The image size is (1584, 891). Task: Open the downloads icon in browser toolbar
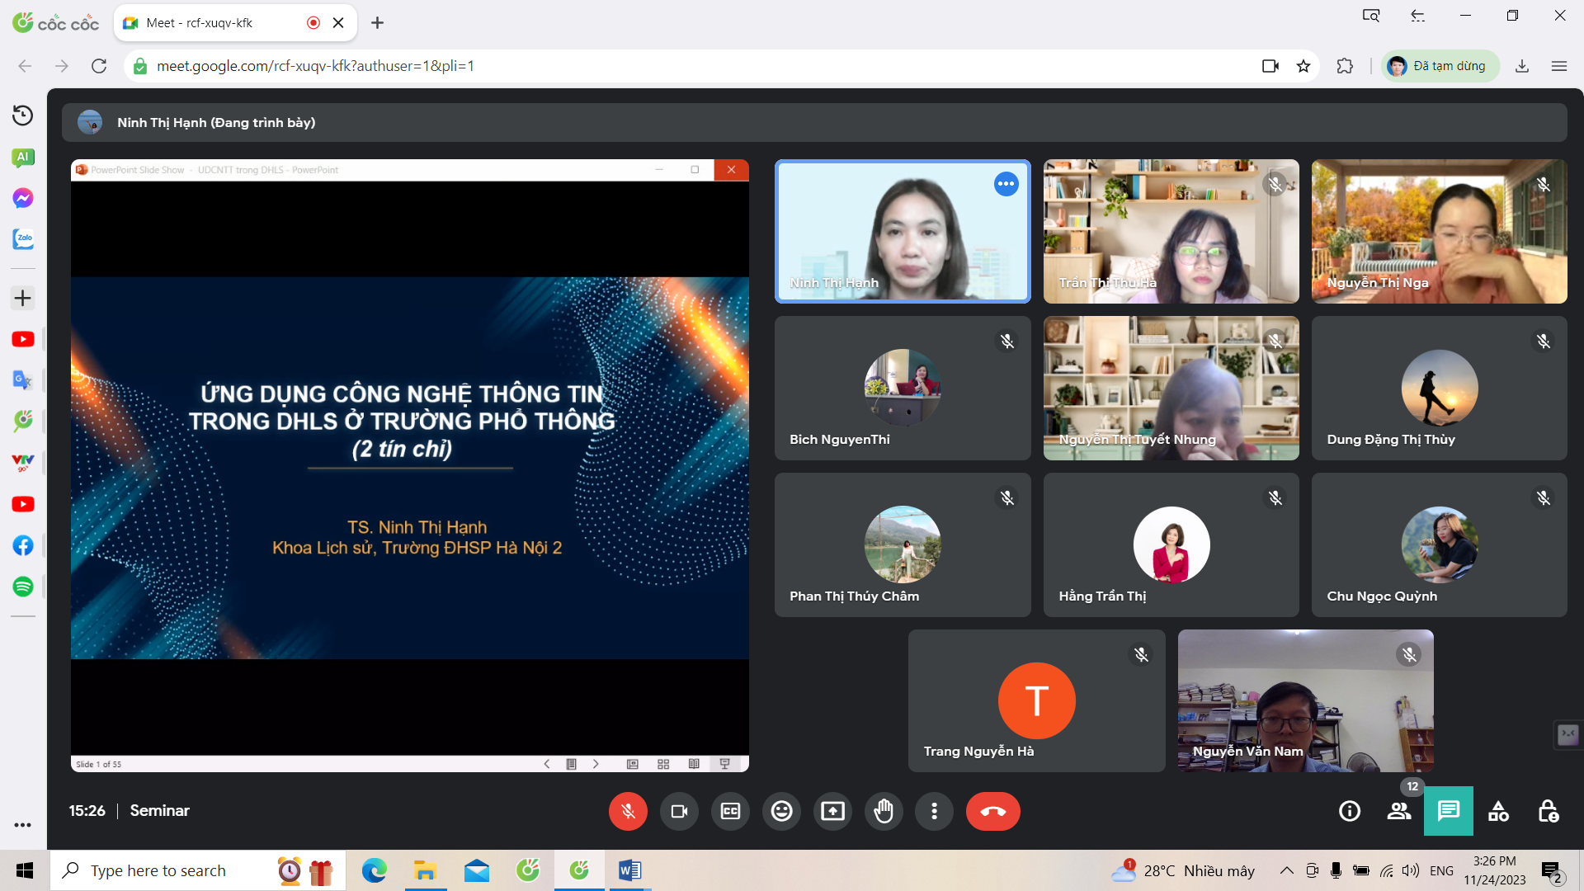tap(1522, 66)
